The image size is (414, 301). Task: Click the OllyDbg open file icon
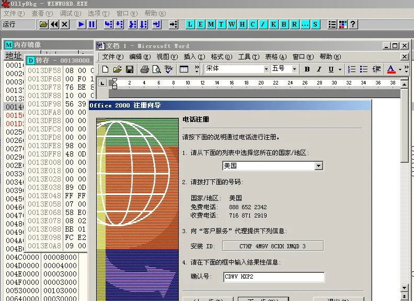coord(43,25)
